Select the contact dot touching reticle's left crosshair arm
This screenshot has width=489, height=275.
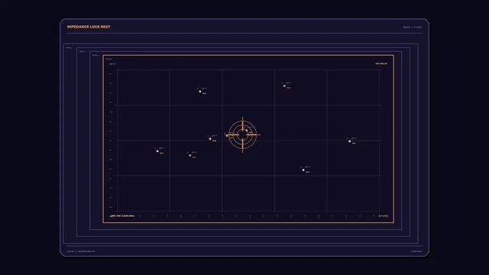pyautogui.click(x=227, y=136)
